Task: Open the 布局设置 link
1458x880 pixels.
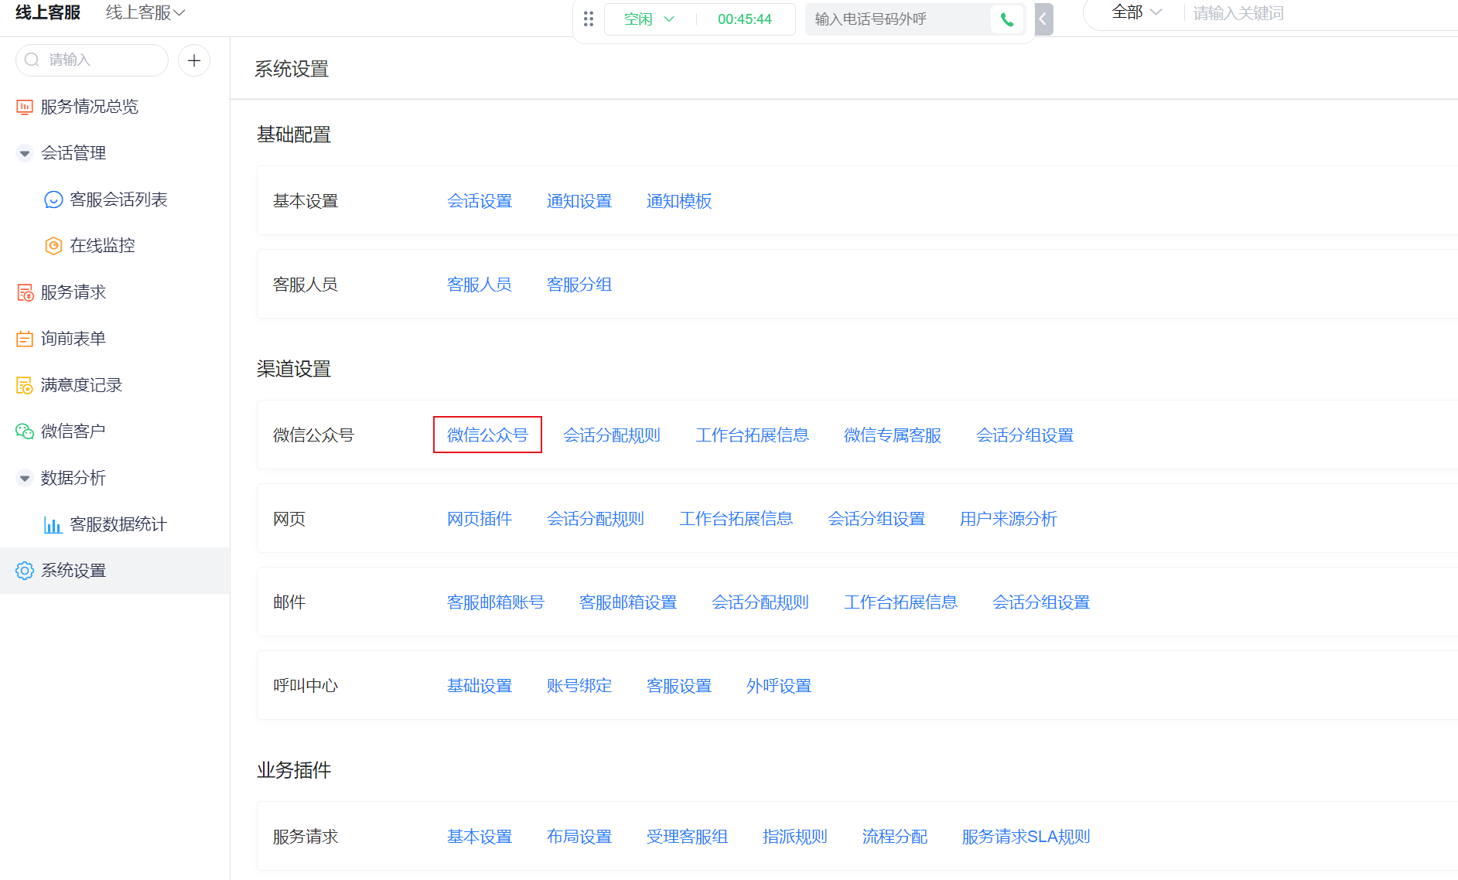Action: click(x=579, y=837)
